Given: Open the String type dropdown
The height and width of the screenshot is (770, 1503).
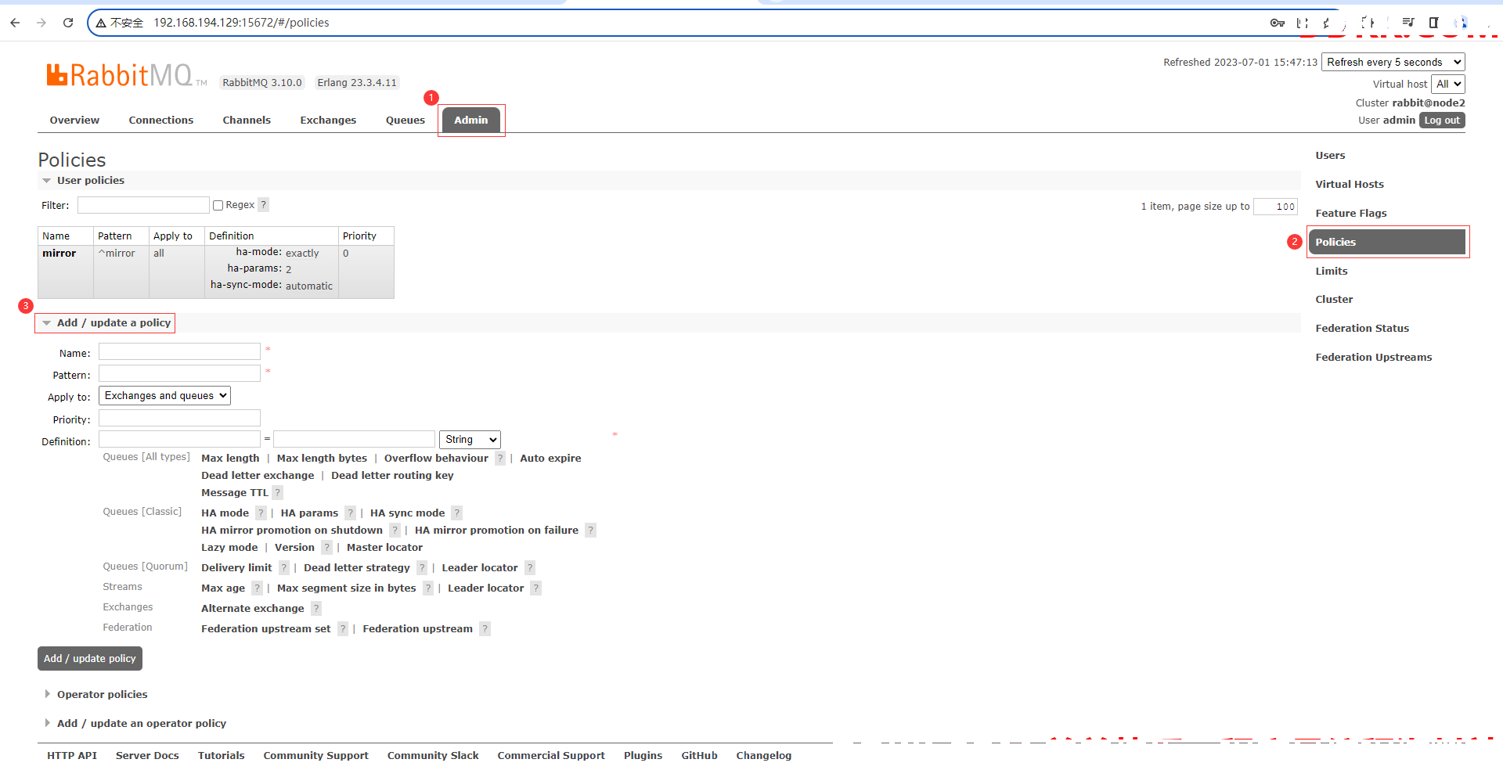Looking at the screenshot, I should pos(470,440).
